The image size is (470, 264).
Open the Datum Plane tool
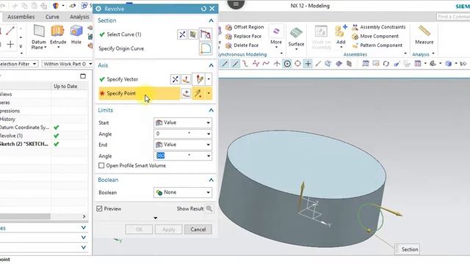tap(39, 37)
